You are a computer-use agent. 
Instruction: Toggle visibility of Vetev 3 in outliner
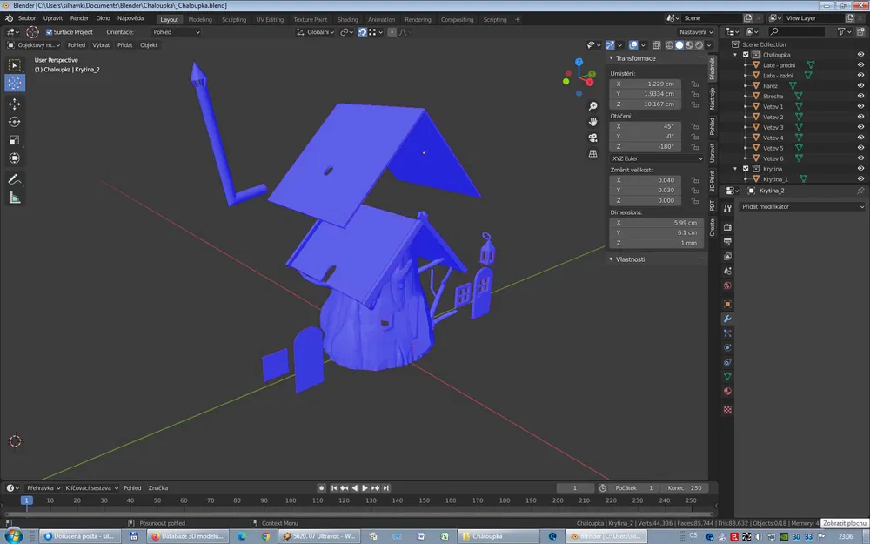tap(860, 127)
